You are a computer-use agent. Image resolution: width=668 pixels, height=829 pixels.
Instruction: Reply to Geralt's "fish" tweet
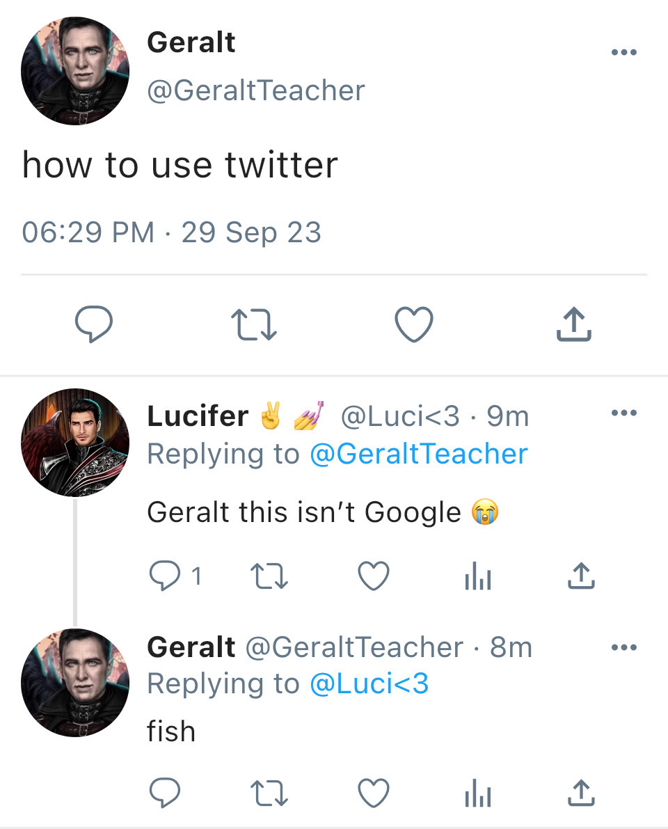[x=166, y=793]
